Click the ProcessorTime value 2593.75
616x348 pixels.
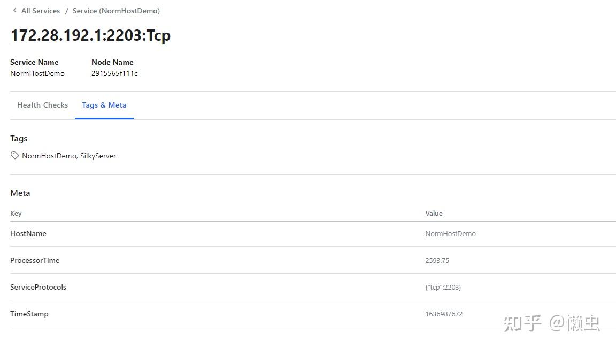pos(437,260)
